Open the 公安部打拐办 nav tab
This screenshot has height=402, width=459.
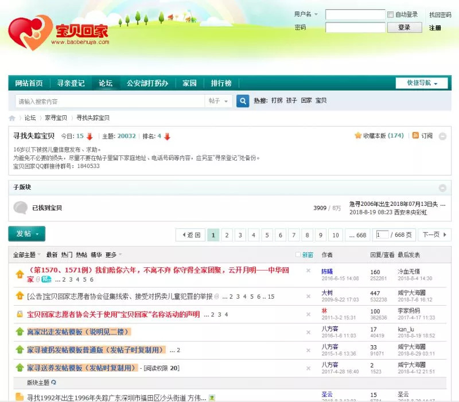click(x=147, y=83)
